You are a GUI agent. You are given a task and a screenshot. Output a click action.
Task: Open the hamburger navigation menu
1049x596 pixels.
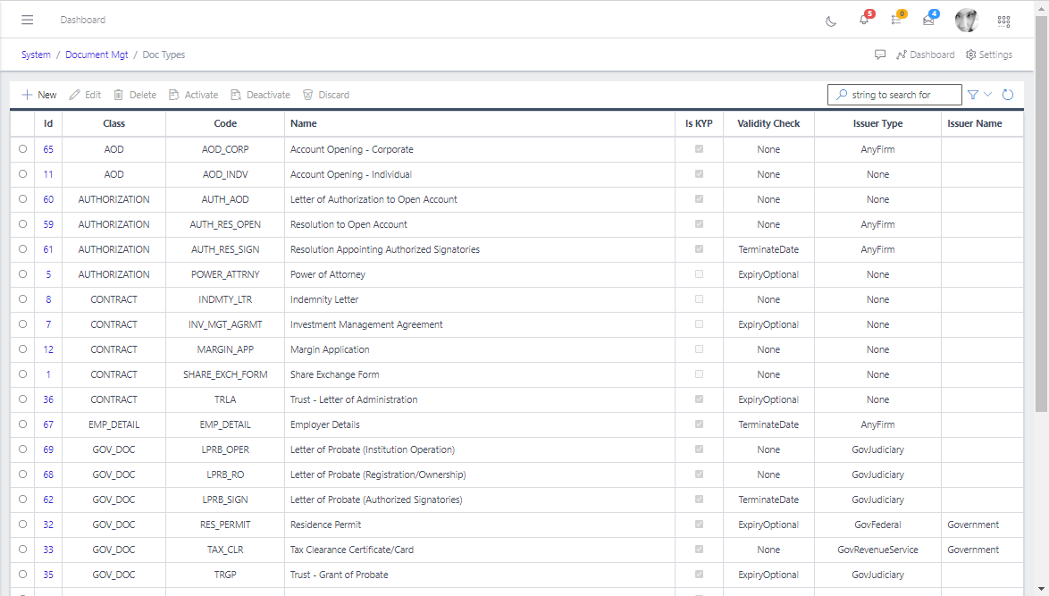pos(28,20)
